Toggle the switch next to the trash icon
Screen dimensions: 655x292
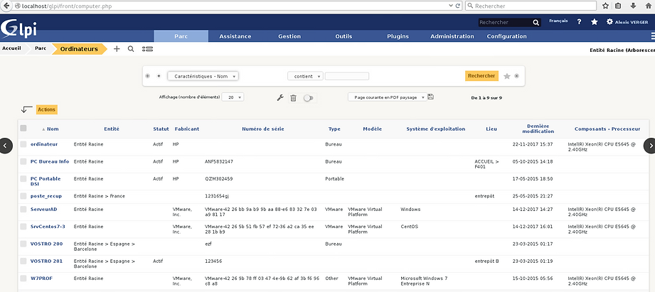pyautogui.click(x=308, y=98)
